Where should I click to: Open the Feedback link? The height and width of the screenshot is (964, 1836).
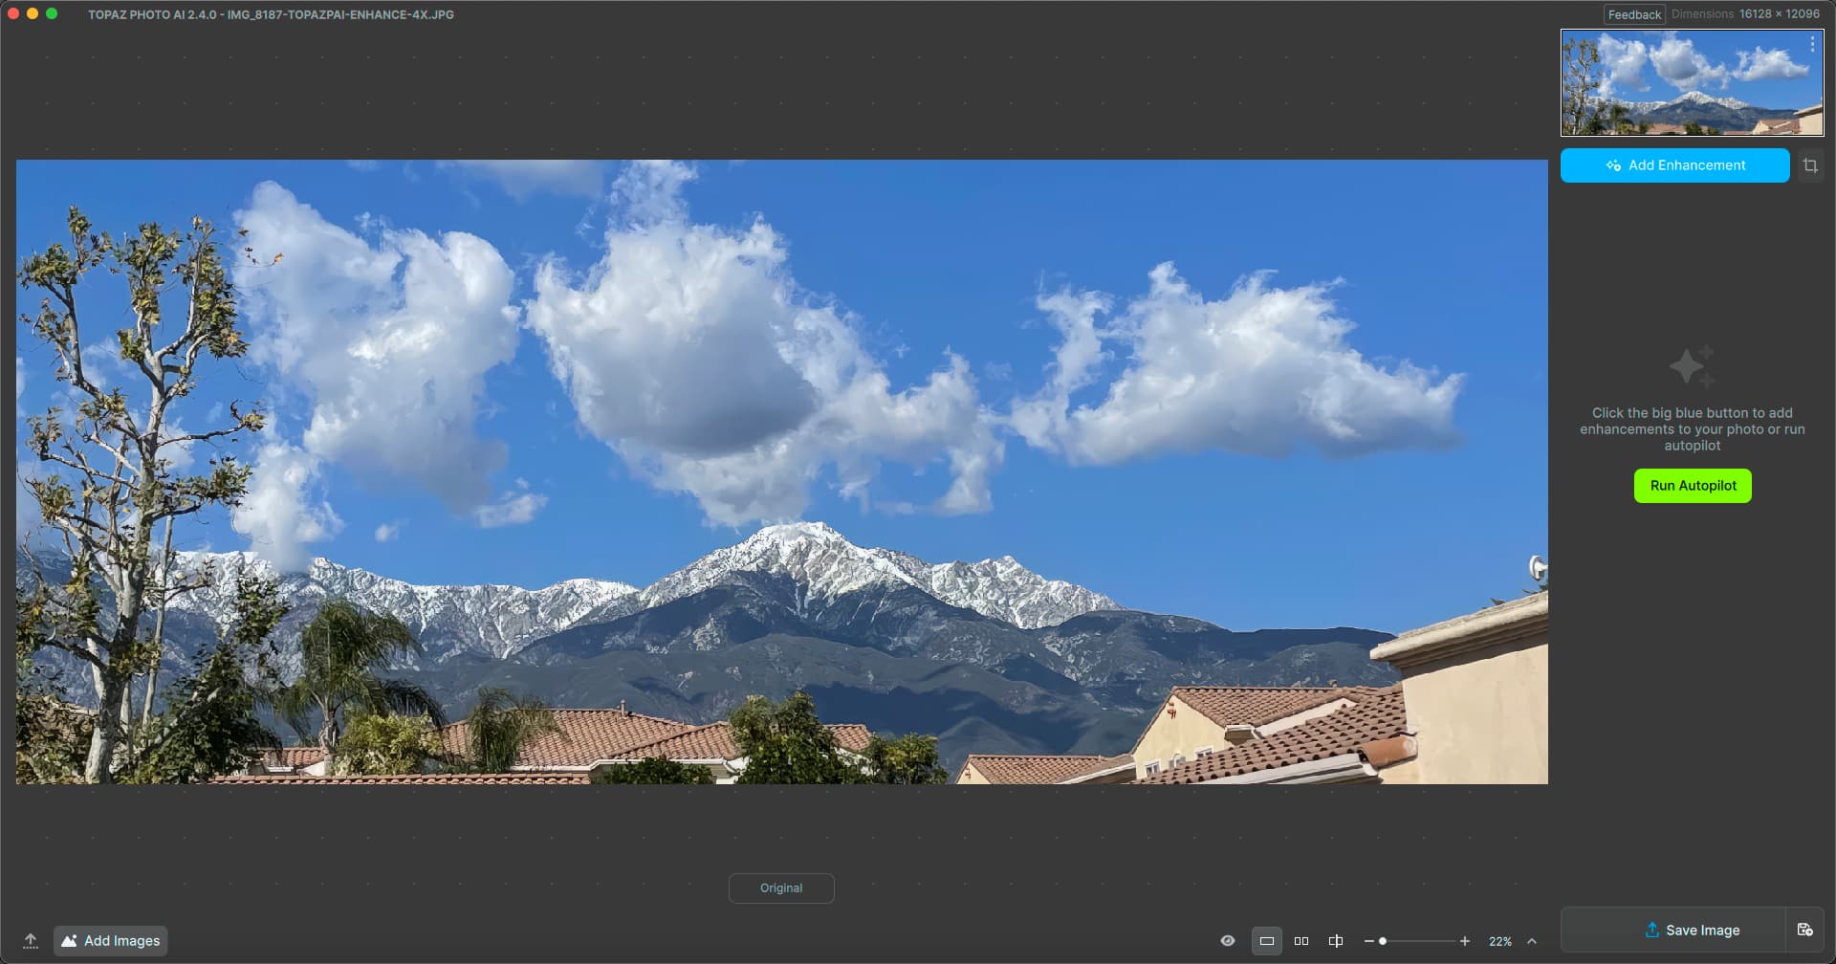[1634, 14]
